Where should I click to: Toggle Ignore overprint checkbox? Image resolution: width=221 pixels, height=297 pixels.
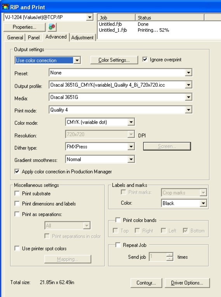145,59
